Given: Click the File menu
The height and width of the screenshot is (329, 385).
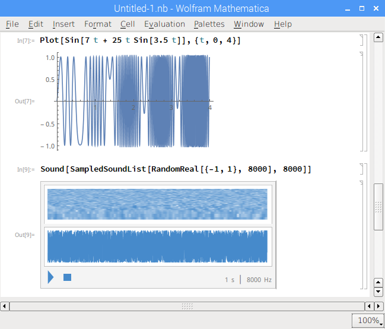Looking at the screenshot, I should click(12, 24).
